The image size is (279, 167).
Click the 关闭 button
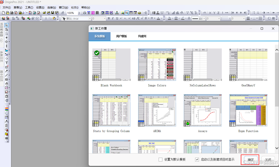click(268, 160)
